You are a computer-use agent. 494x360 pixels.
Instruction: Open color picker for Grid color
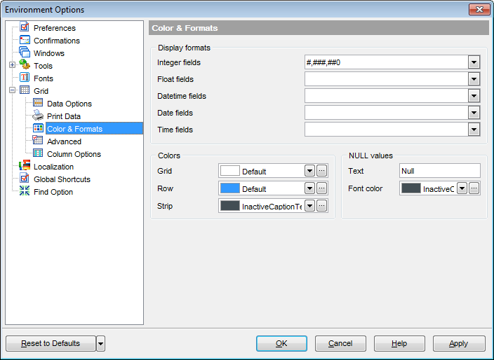321,171
